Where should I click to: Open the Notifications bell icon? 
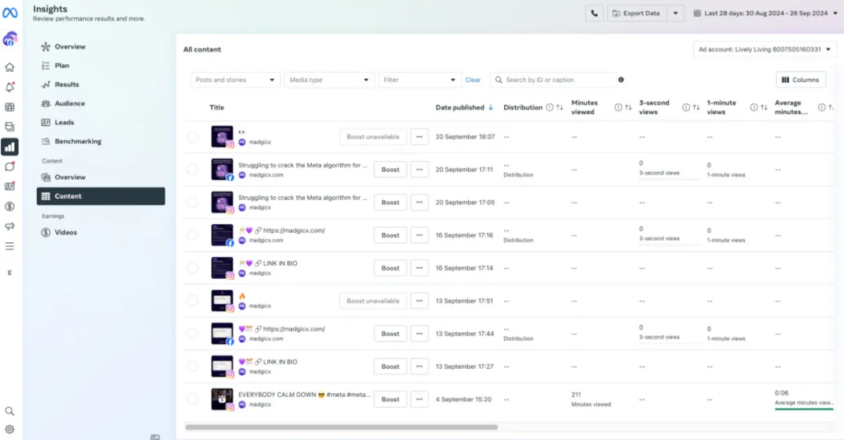[x=9, y=88]
